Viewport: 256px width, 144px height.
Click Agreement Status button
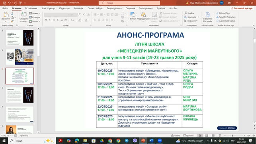click(225, 21)
